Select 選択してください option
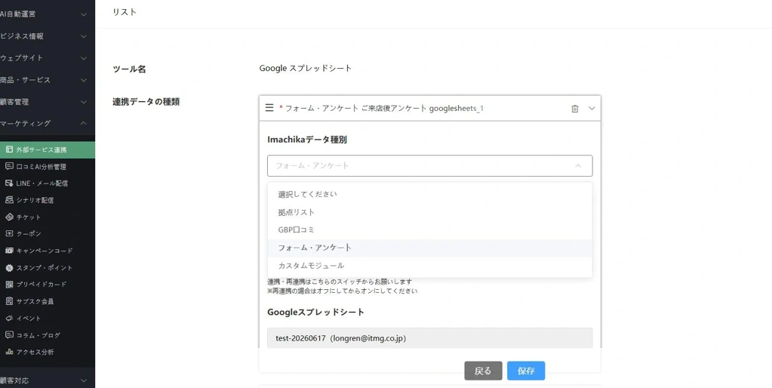This screenshot has width=772, height=388. pyautogui.click(x=430, y=194)
